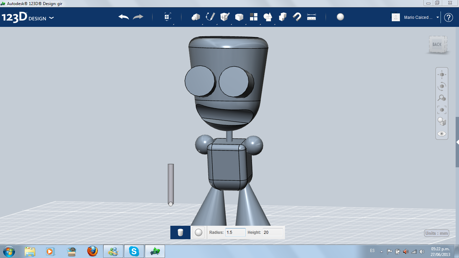Image resolution: width=459 pixels, height=258 pixels.
Task: Open the Construct tool menu
Action: click(224, 17)
